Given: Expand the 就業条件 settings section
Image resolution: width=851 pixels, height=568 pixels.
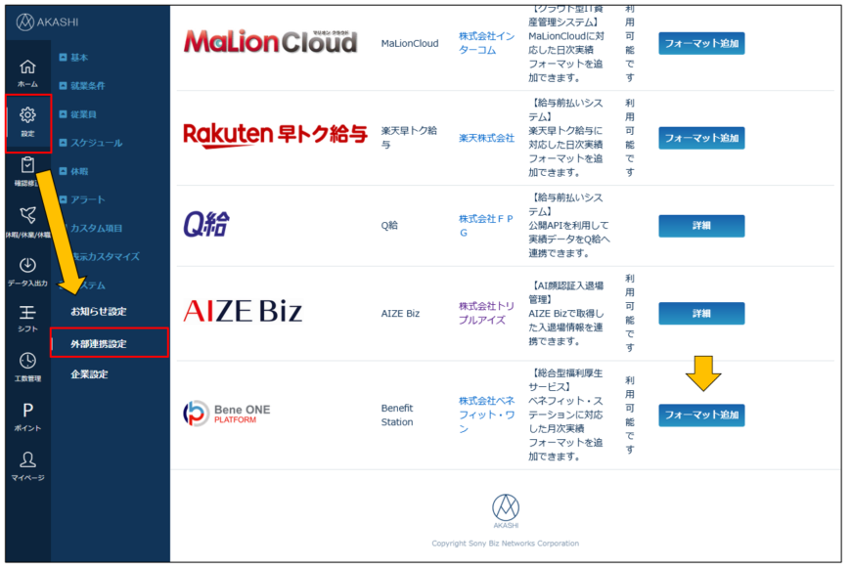Looking at the screenshot, I should point(82,86).
